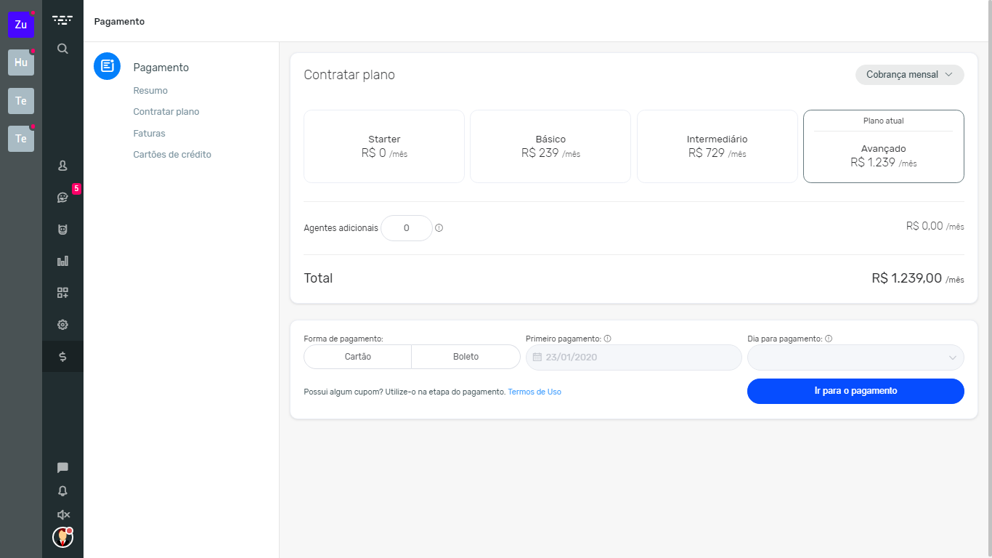The image size is (992, 558).
Task: Open the Zu workspace avatar
Action: pyautogui.click(x=21, y=25)
